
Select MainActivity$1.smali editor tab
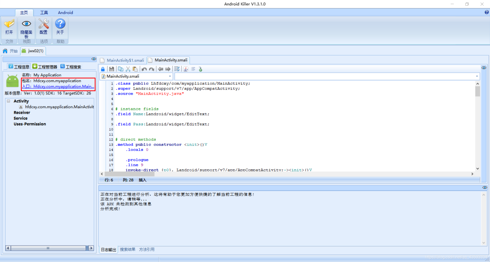[123, 60]
